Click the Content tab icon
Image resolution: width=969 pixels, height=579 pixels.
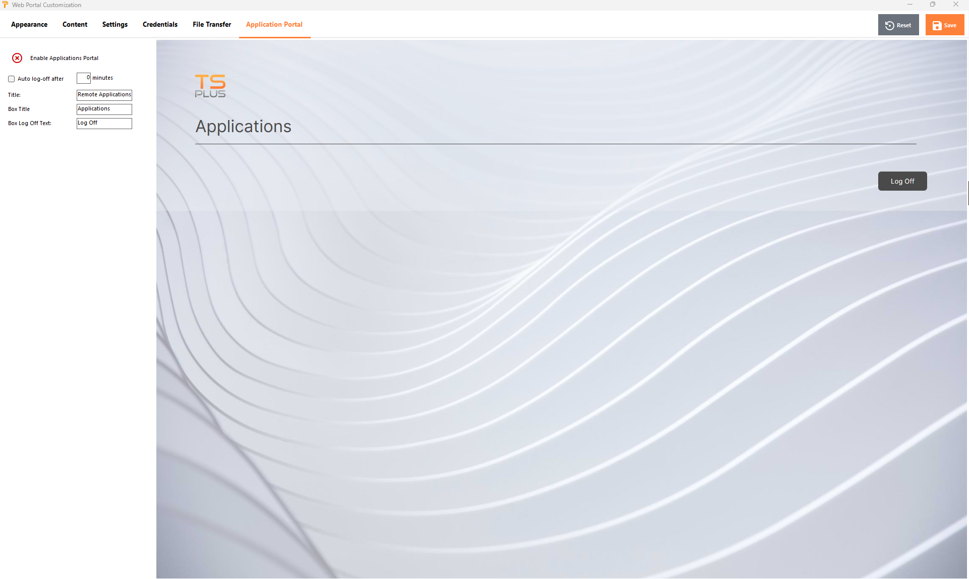(x=75, y=24)
